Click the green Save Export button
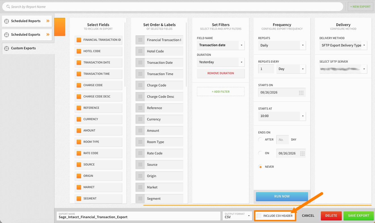This screenshot has height=223, width=375. pos(359,216)
